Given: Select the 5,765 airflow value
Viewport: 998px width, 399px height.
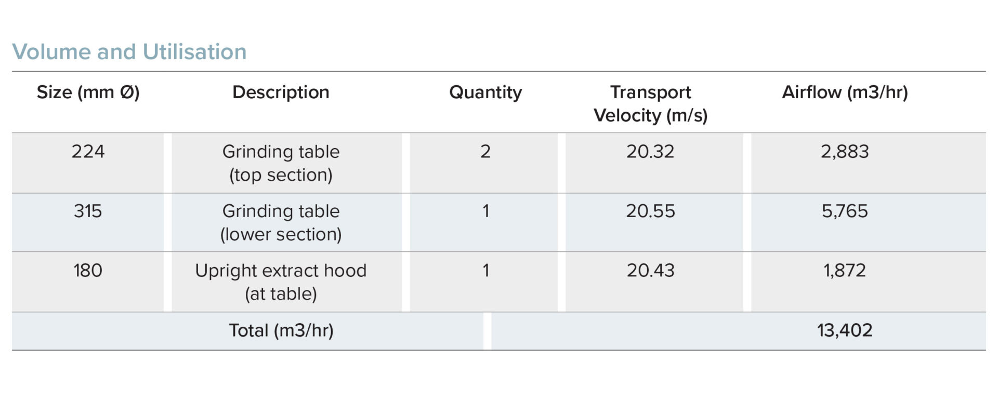Looking at the screenshot, I should point(845,211).
